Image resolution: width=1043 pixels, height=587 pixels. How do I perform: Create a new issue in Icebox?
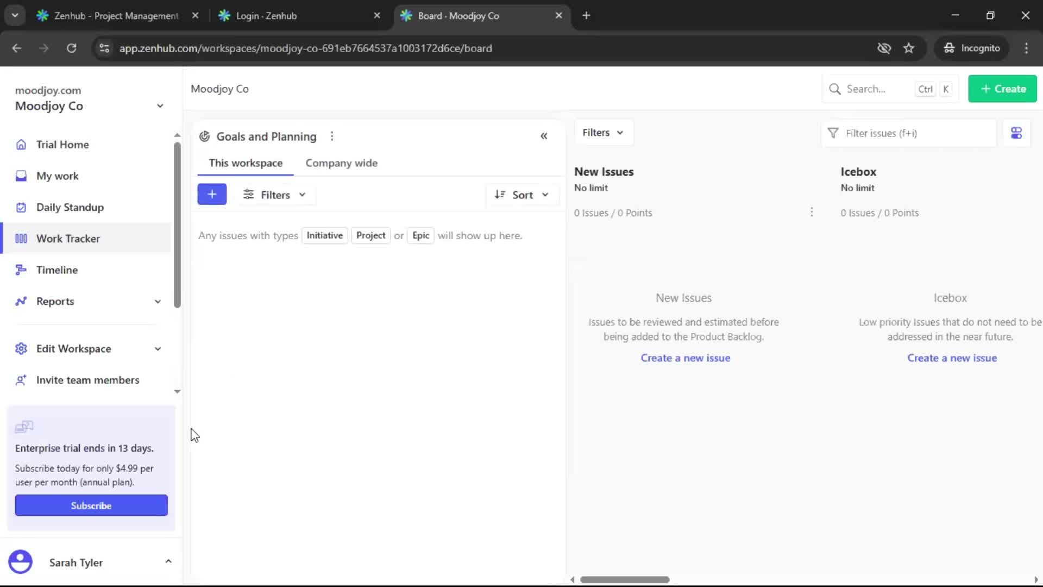952,358
